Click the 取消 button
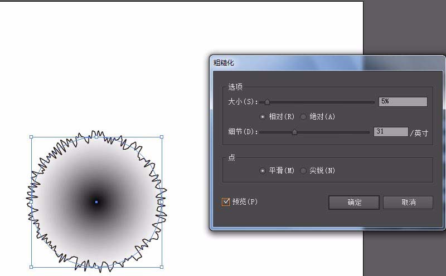The height and width of the screenshot is (276, 446). (x=408, y=203)
